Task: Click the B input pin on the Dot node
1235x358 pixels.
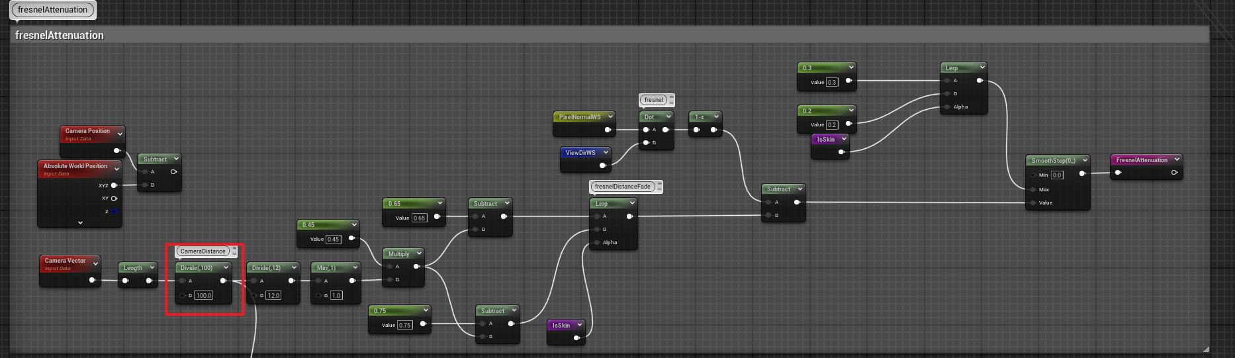Action: (x=646, y=143)
